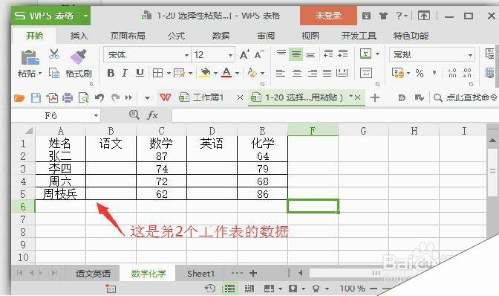This screenshot has height=296, width=499.
Task: Undo last action
Action: pos(100,97)
